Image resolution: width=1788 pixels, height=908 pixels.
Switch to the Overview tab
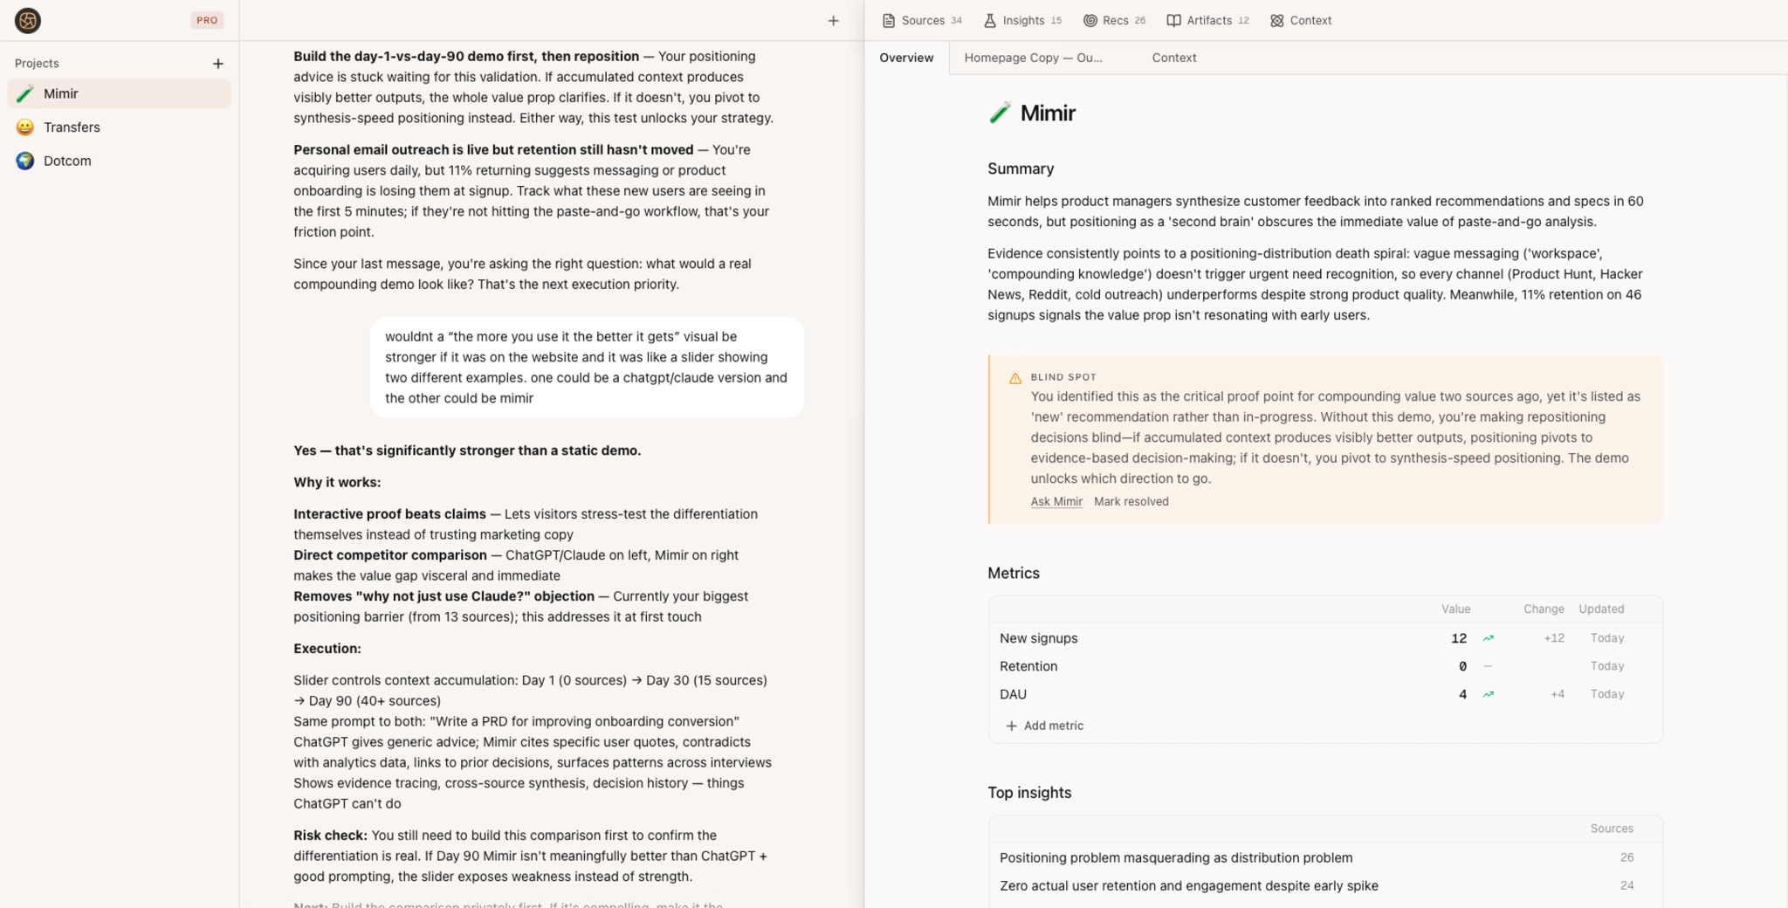pos(906,58)
